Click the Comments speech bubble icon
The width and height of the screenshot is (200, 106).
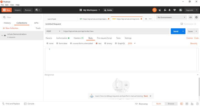(182, 24)
